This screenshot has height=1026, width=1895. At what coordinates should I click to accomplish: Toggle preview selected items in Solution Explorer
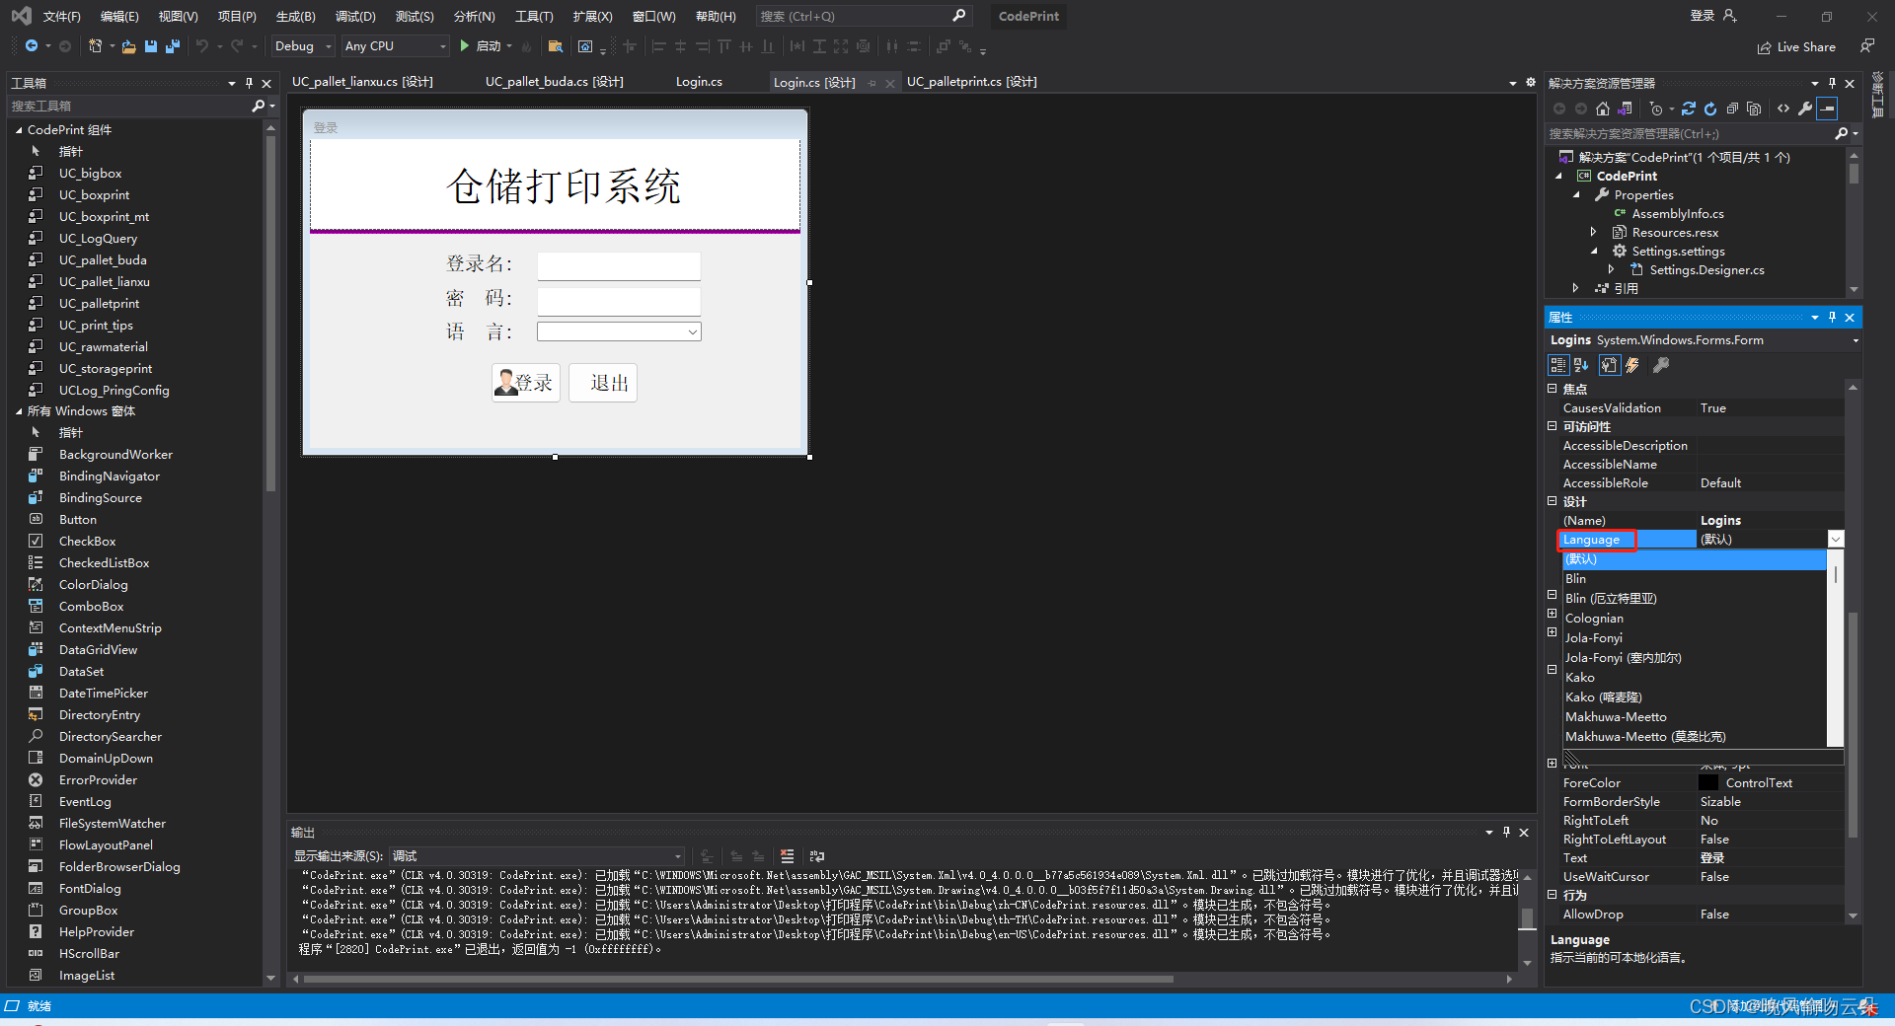tap(1827, 109)
